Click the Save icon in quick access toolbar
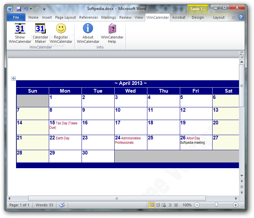This screenshot has width=254, height=218. [19, 9]
